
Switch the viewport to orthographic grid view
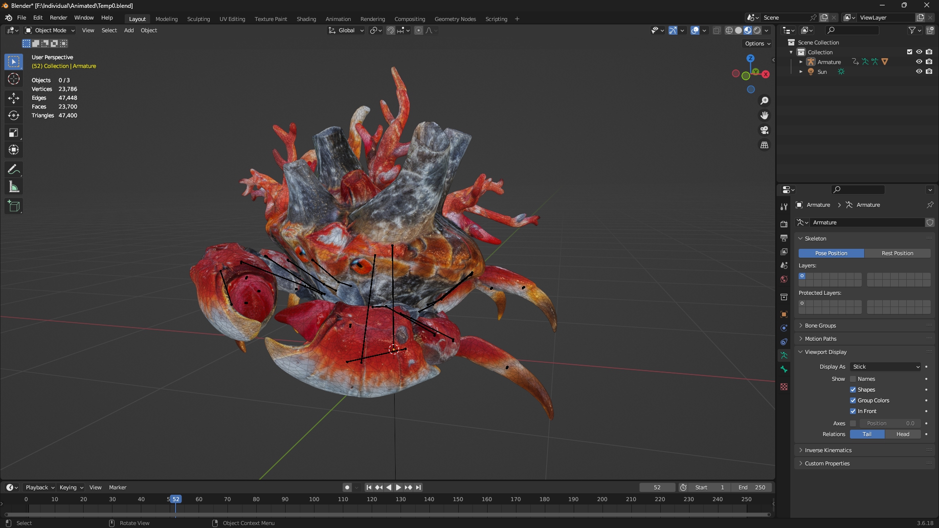click(x=764, y=145)
